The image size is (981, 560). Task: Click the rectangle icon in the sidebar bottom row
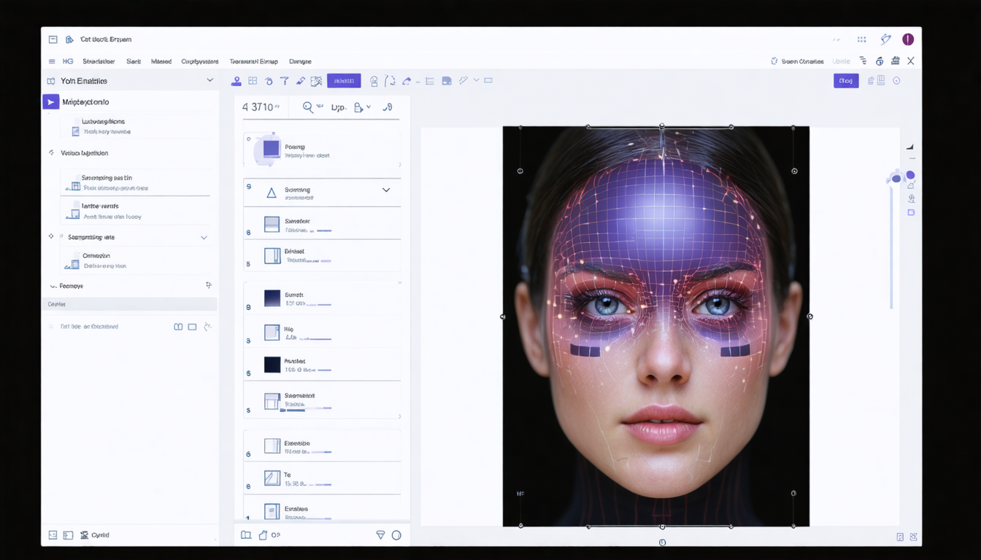tap(193, 327)
